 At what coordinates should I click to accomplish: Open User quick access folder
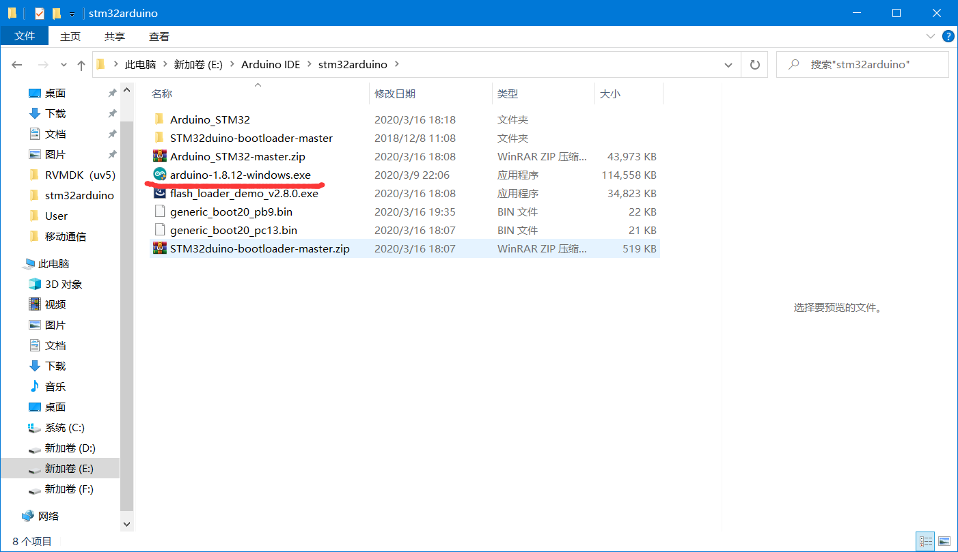coord(56,216)
